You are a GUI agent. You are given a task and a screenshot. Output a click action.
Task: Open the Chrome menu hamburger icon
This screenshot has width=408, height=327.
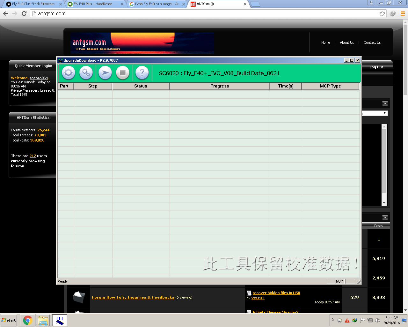[403, 13]
